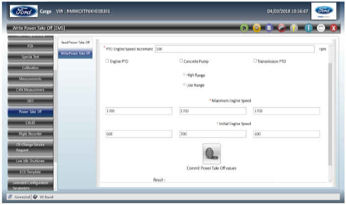The width and height of the screenshot is (346, 205).
Task: Select the High Range radio button
Action: 184,75
